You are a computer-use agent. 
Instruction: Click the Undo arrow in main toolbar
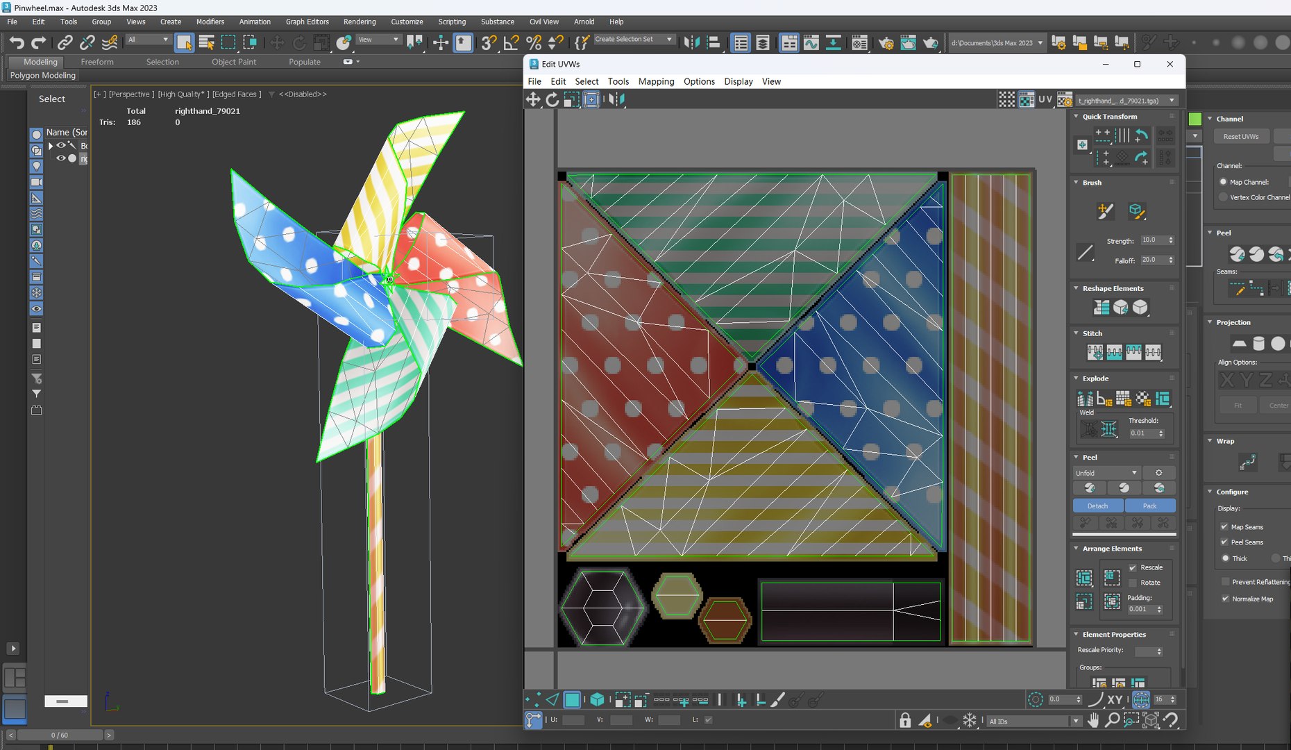(x=16, y=43)
